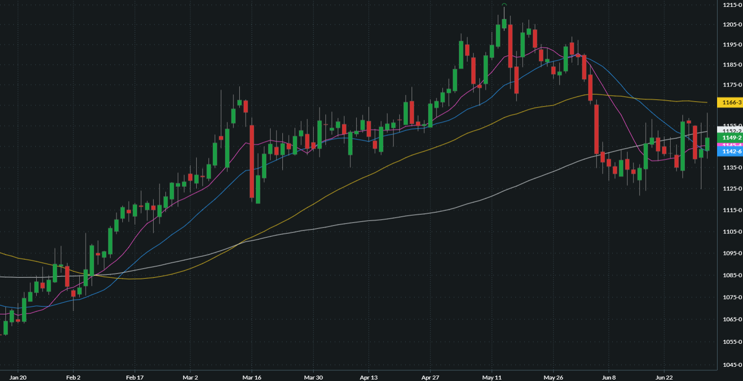Click the yellow 1166-3 price tag

coord(729,102)
